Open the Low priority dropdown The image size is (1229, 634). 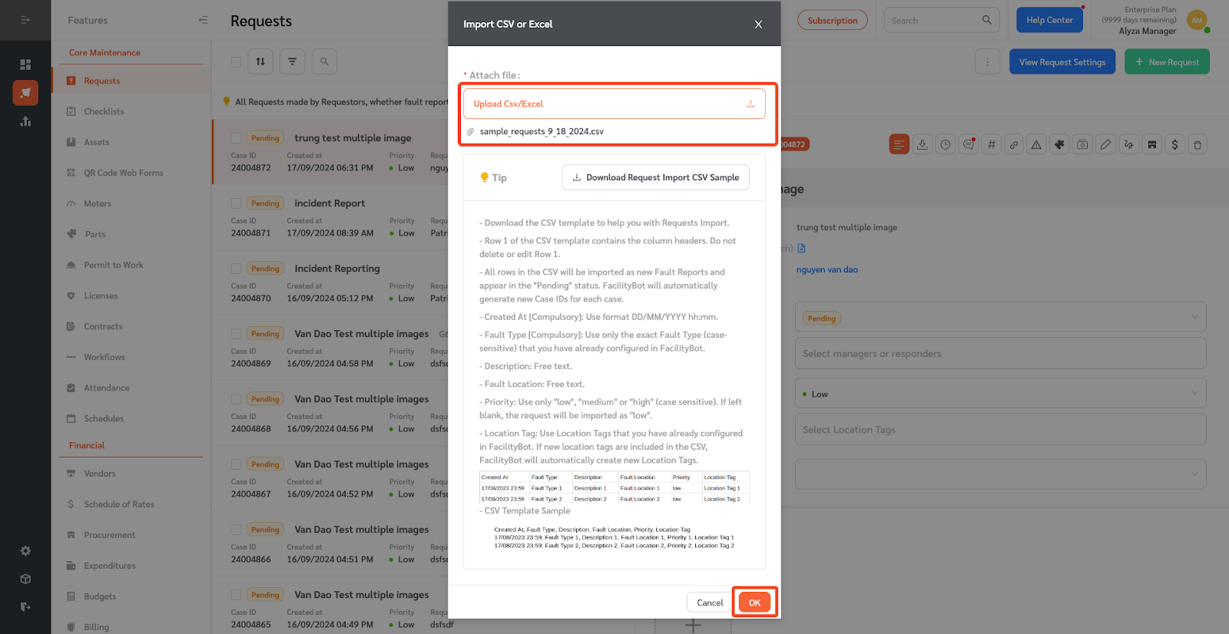[1000, 393]
